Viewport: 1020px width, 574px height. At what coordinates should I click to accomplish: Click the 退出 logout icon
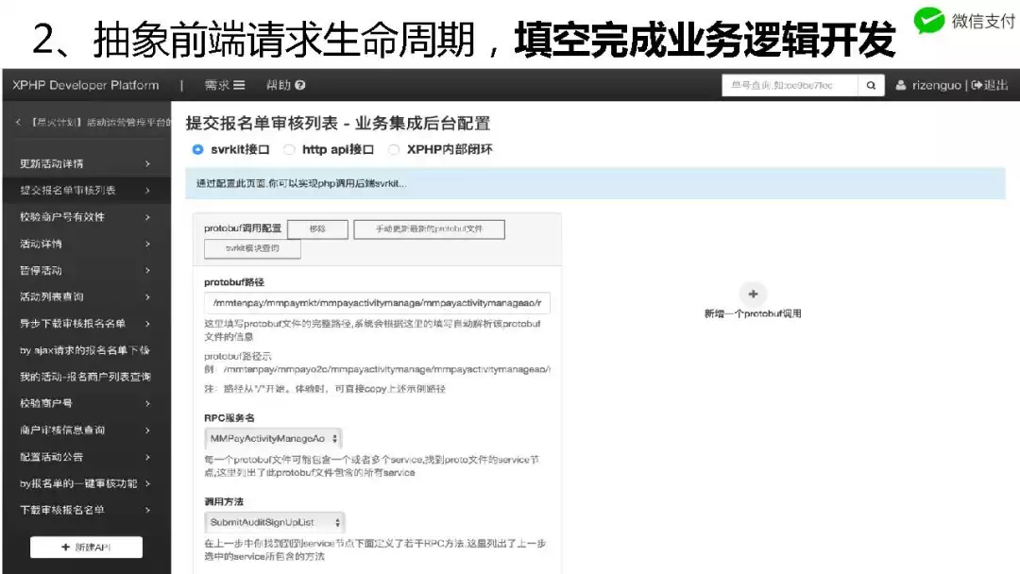click(977, 85)
